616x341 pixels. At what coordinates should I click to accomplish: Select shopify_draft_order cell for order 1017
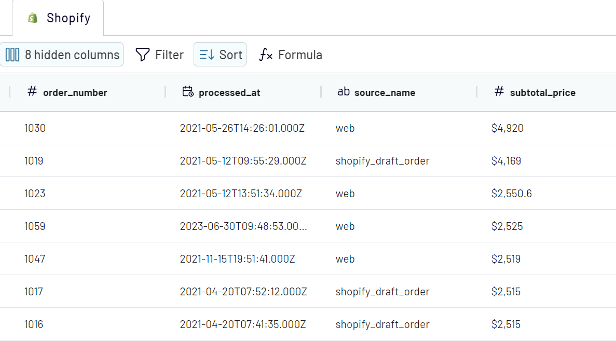pos(382,291)
